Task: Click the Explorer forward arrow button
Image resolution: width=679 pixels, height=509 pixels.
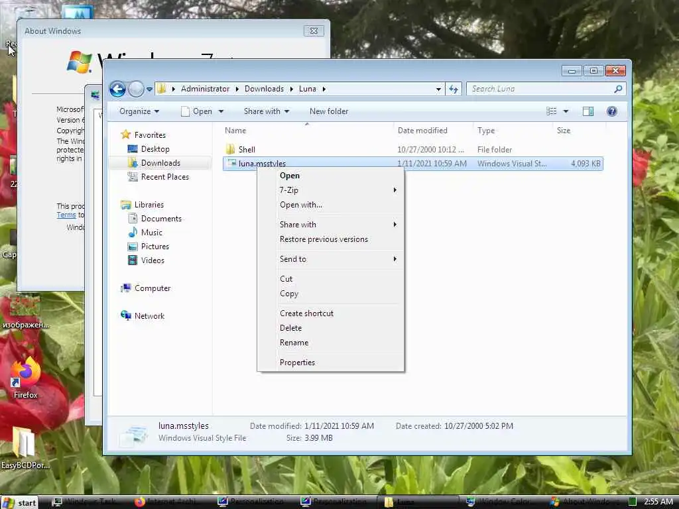Action: pyautogui.click(x=136, y=89)
